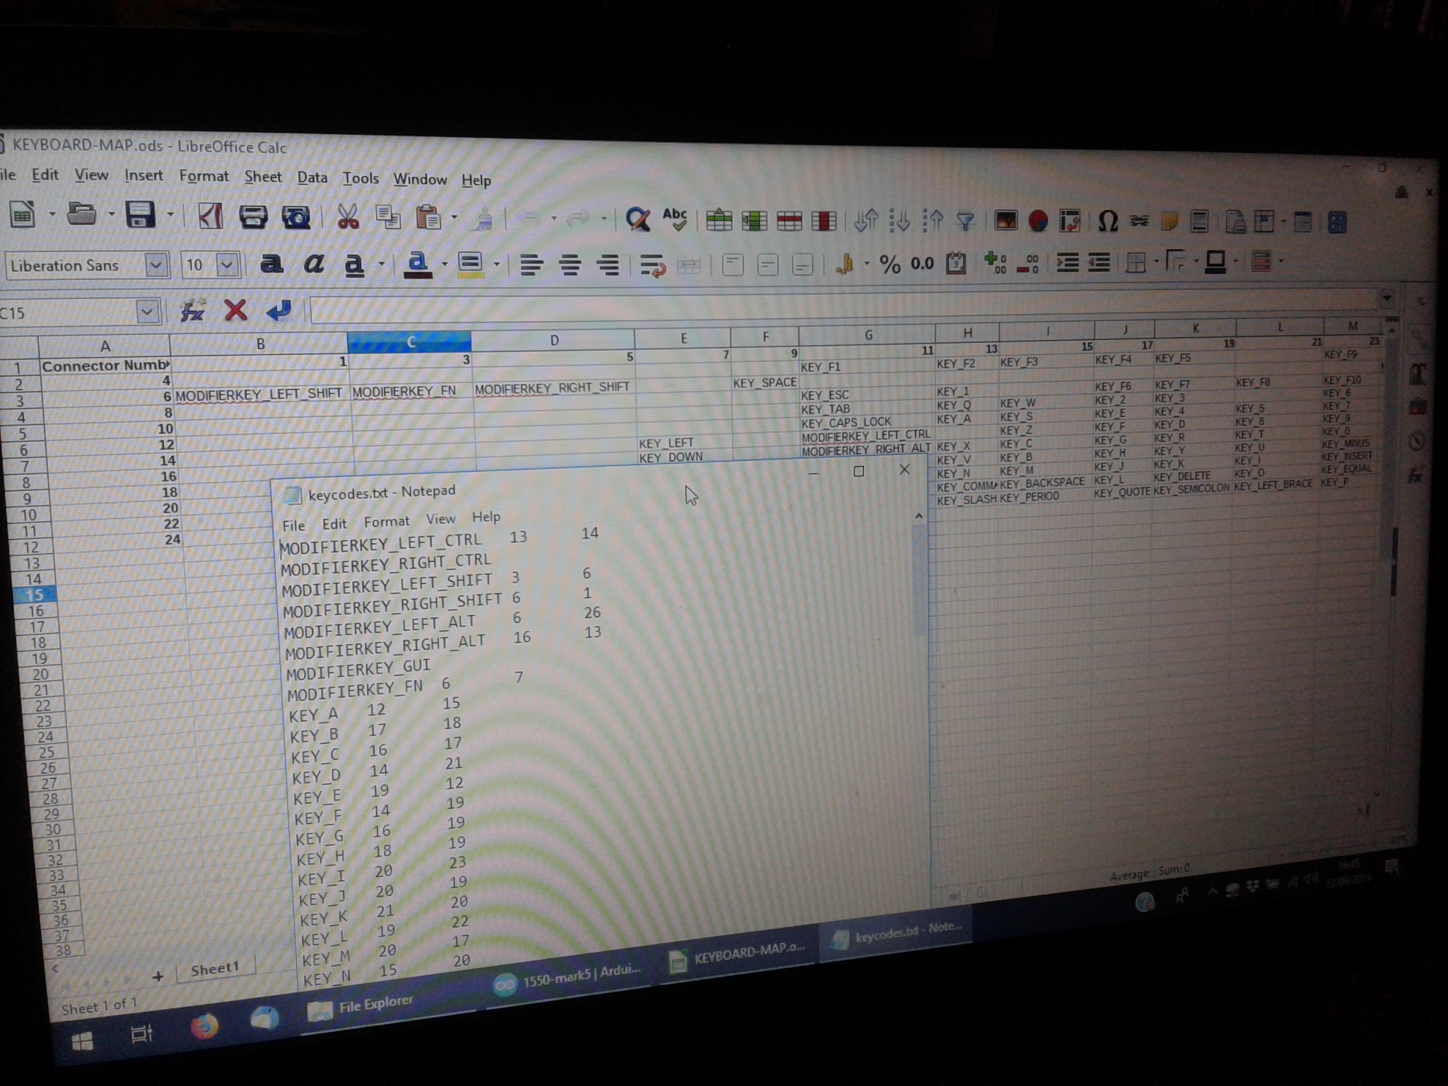Cancel input with red X
Image resolution: width=1448 pixels, height=1086 pixels.
tap(235, 310)
